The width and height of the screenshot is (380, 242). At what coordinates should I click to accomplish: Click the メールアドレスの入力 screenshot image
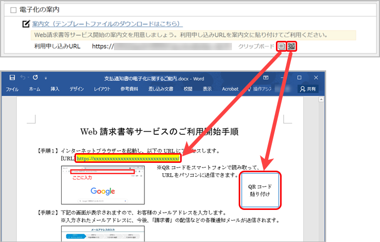[103, 233]
